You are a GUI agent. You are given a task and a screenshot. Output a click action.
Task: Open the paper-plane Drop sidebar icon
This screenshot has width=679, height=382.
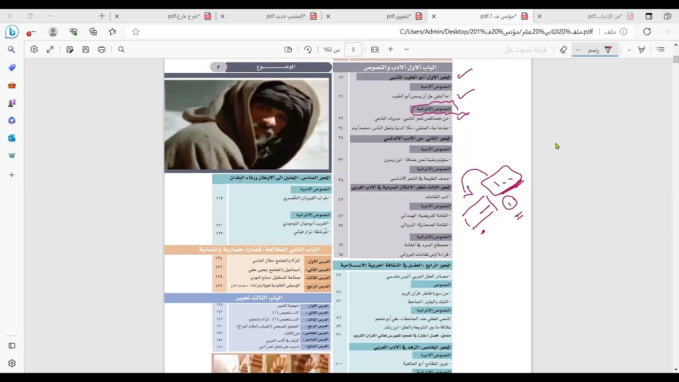point(12,156)
